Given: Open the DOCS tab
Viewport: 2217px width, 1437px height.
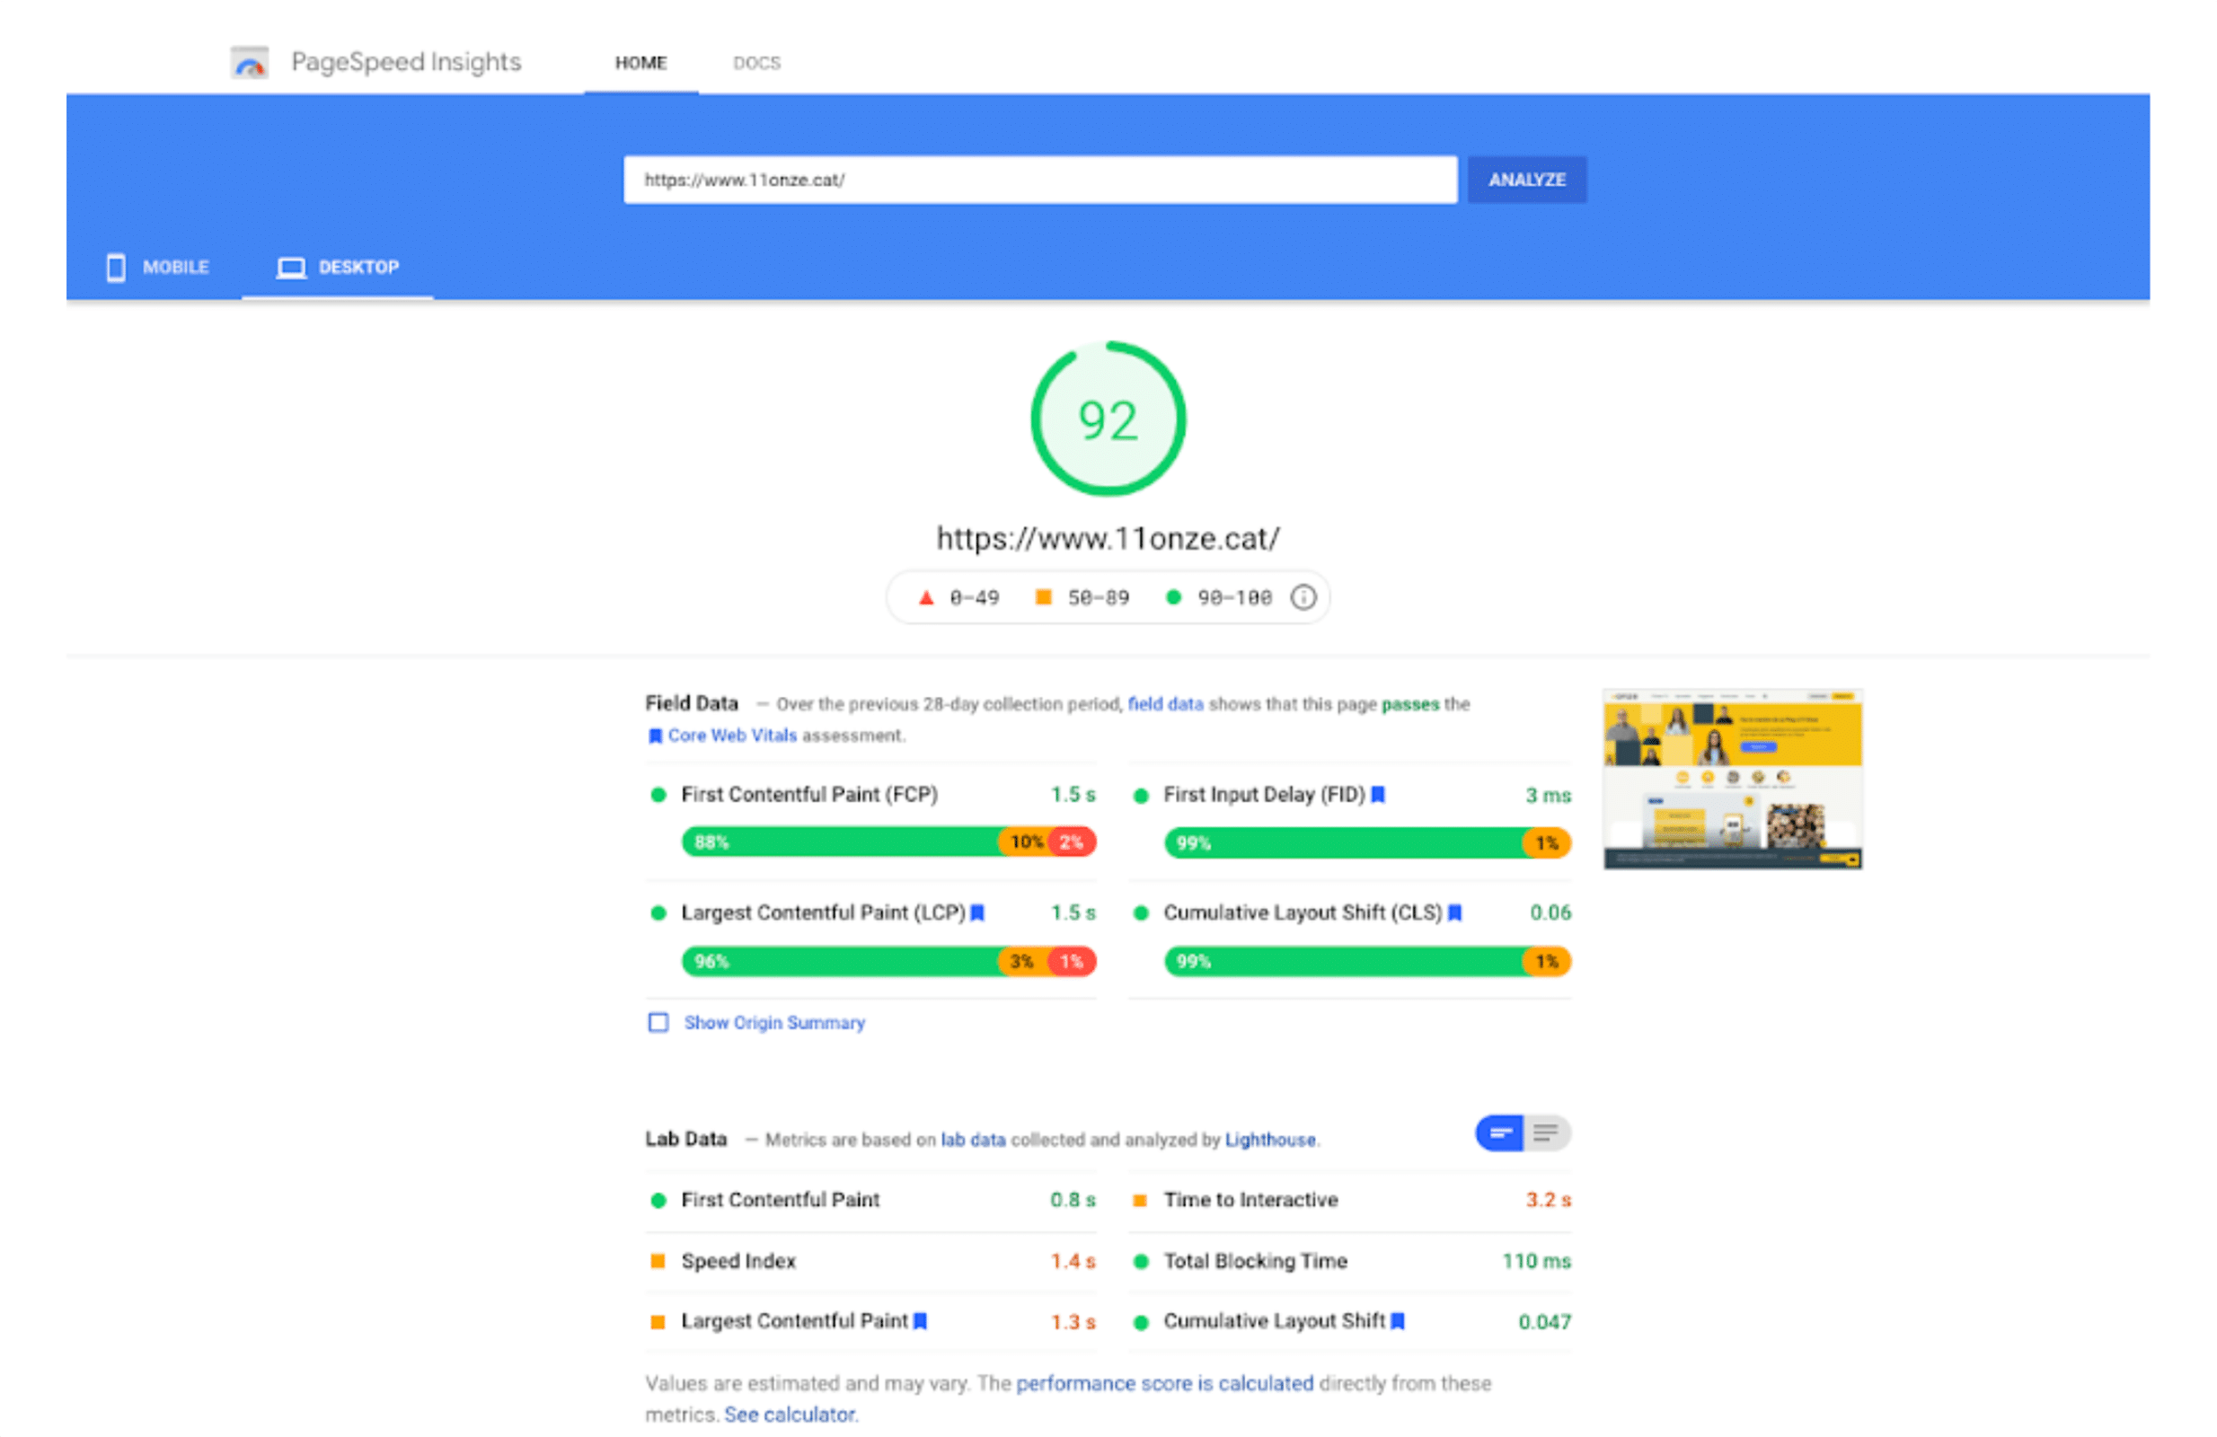Looking at the screenshot, I should click(756, 62).
